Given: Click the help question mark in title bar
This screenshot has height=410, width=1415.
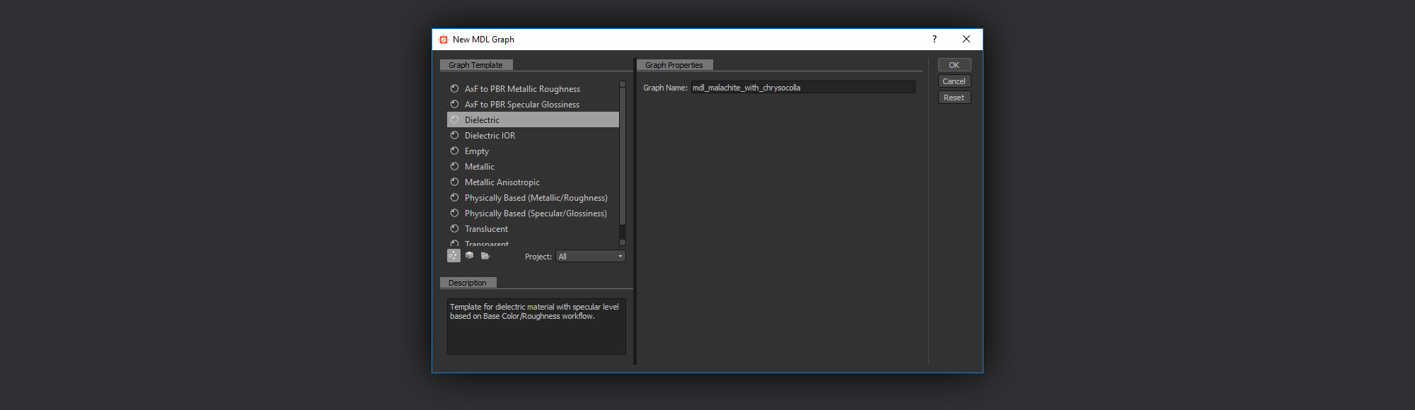Looking at the screenshot, I should pos(935,40).
